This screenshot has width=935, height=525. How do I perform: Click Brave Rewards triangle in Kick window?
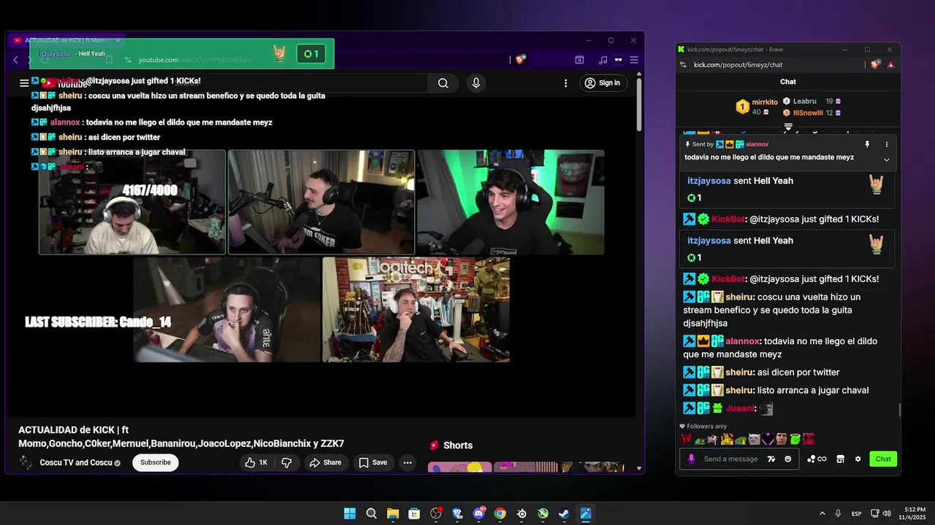tap(891, 65)
